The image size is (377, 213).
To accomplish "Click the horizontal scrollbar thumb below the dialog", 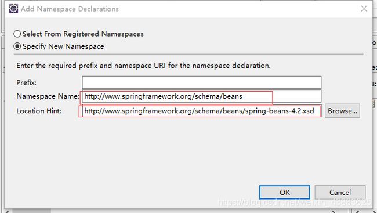I will pos(31,211).
